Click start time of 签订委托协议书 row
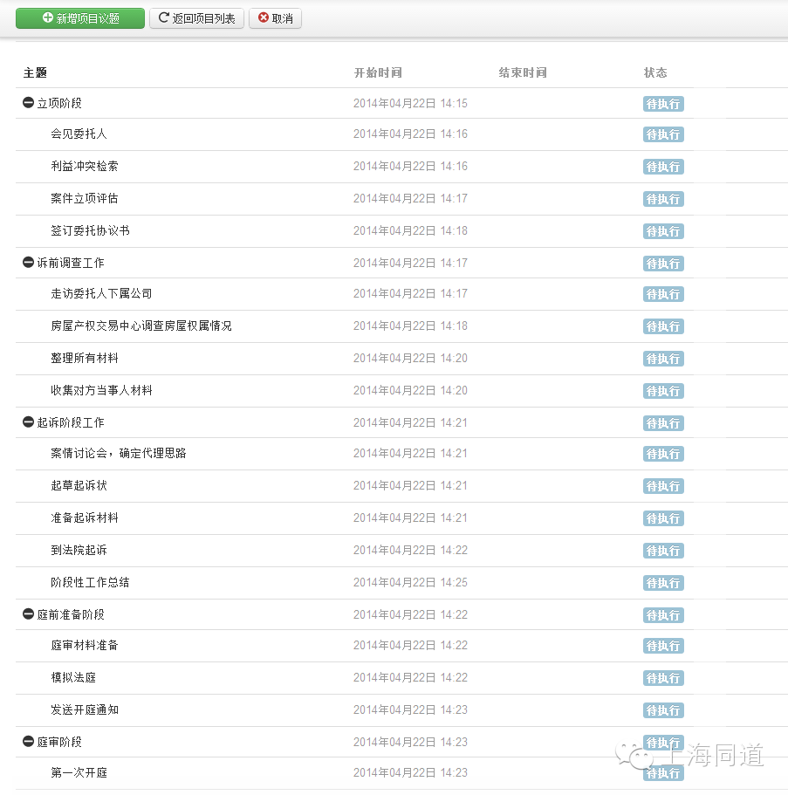This screenshot has height=795, width=788. [x=410, y=230]
